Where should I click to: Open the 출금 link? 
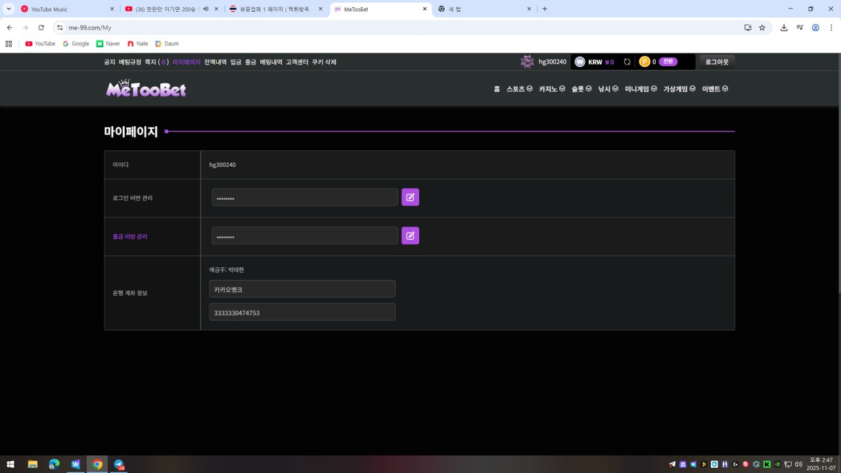pyautogui.click(x=250, y=62)
